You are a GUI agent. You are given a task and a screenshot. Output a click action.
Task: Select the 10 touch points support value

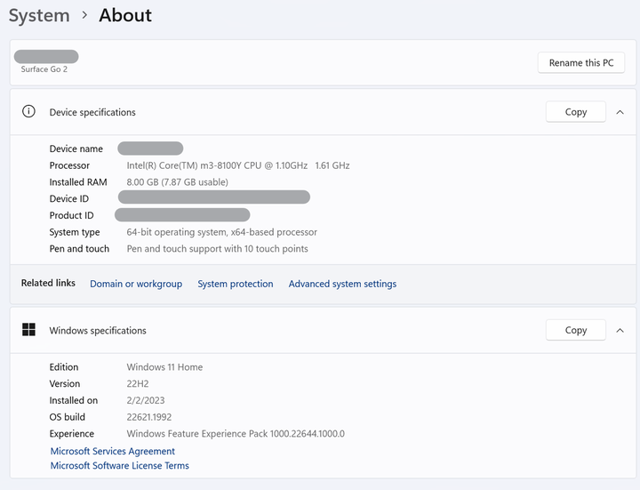(x=217, y=249)
